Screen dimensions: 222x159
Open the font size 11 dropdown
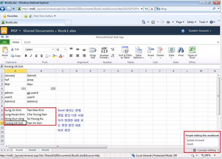65,49
